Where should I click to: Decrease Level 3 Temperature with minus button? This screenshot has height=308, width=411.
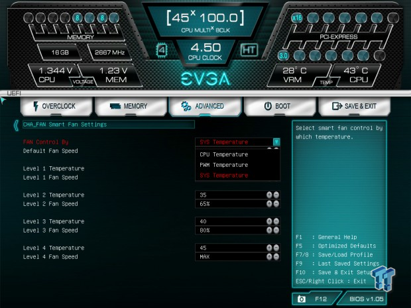(276, 221)
